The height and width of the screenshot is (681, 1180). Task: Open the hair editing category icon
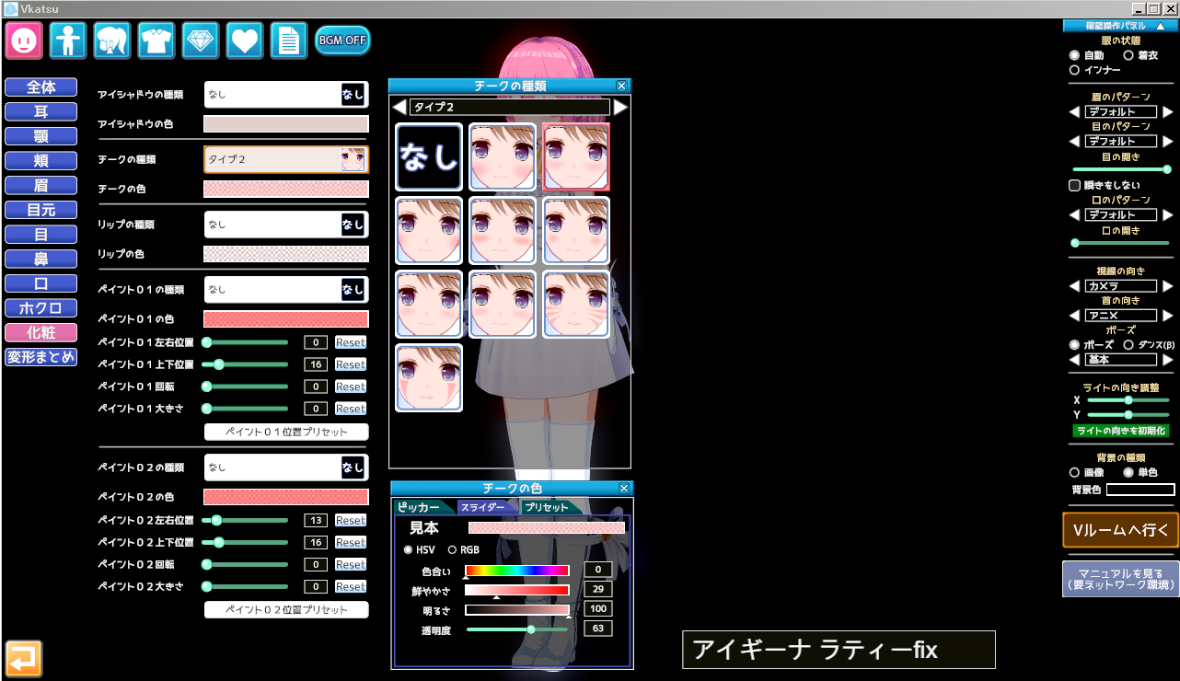pyautogui.click(x=112, y=40)
